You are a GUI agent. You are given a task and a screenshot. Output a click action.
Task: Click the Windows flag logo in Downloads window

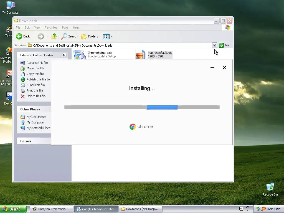227,27
